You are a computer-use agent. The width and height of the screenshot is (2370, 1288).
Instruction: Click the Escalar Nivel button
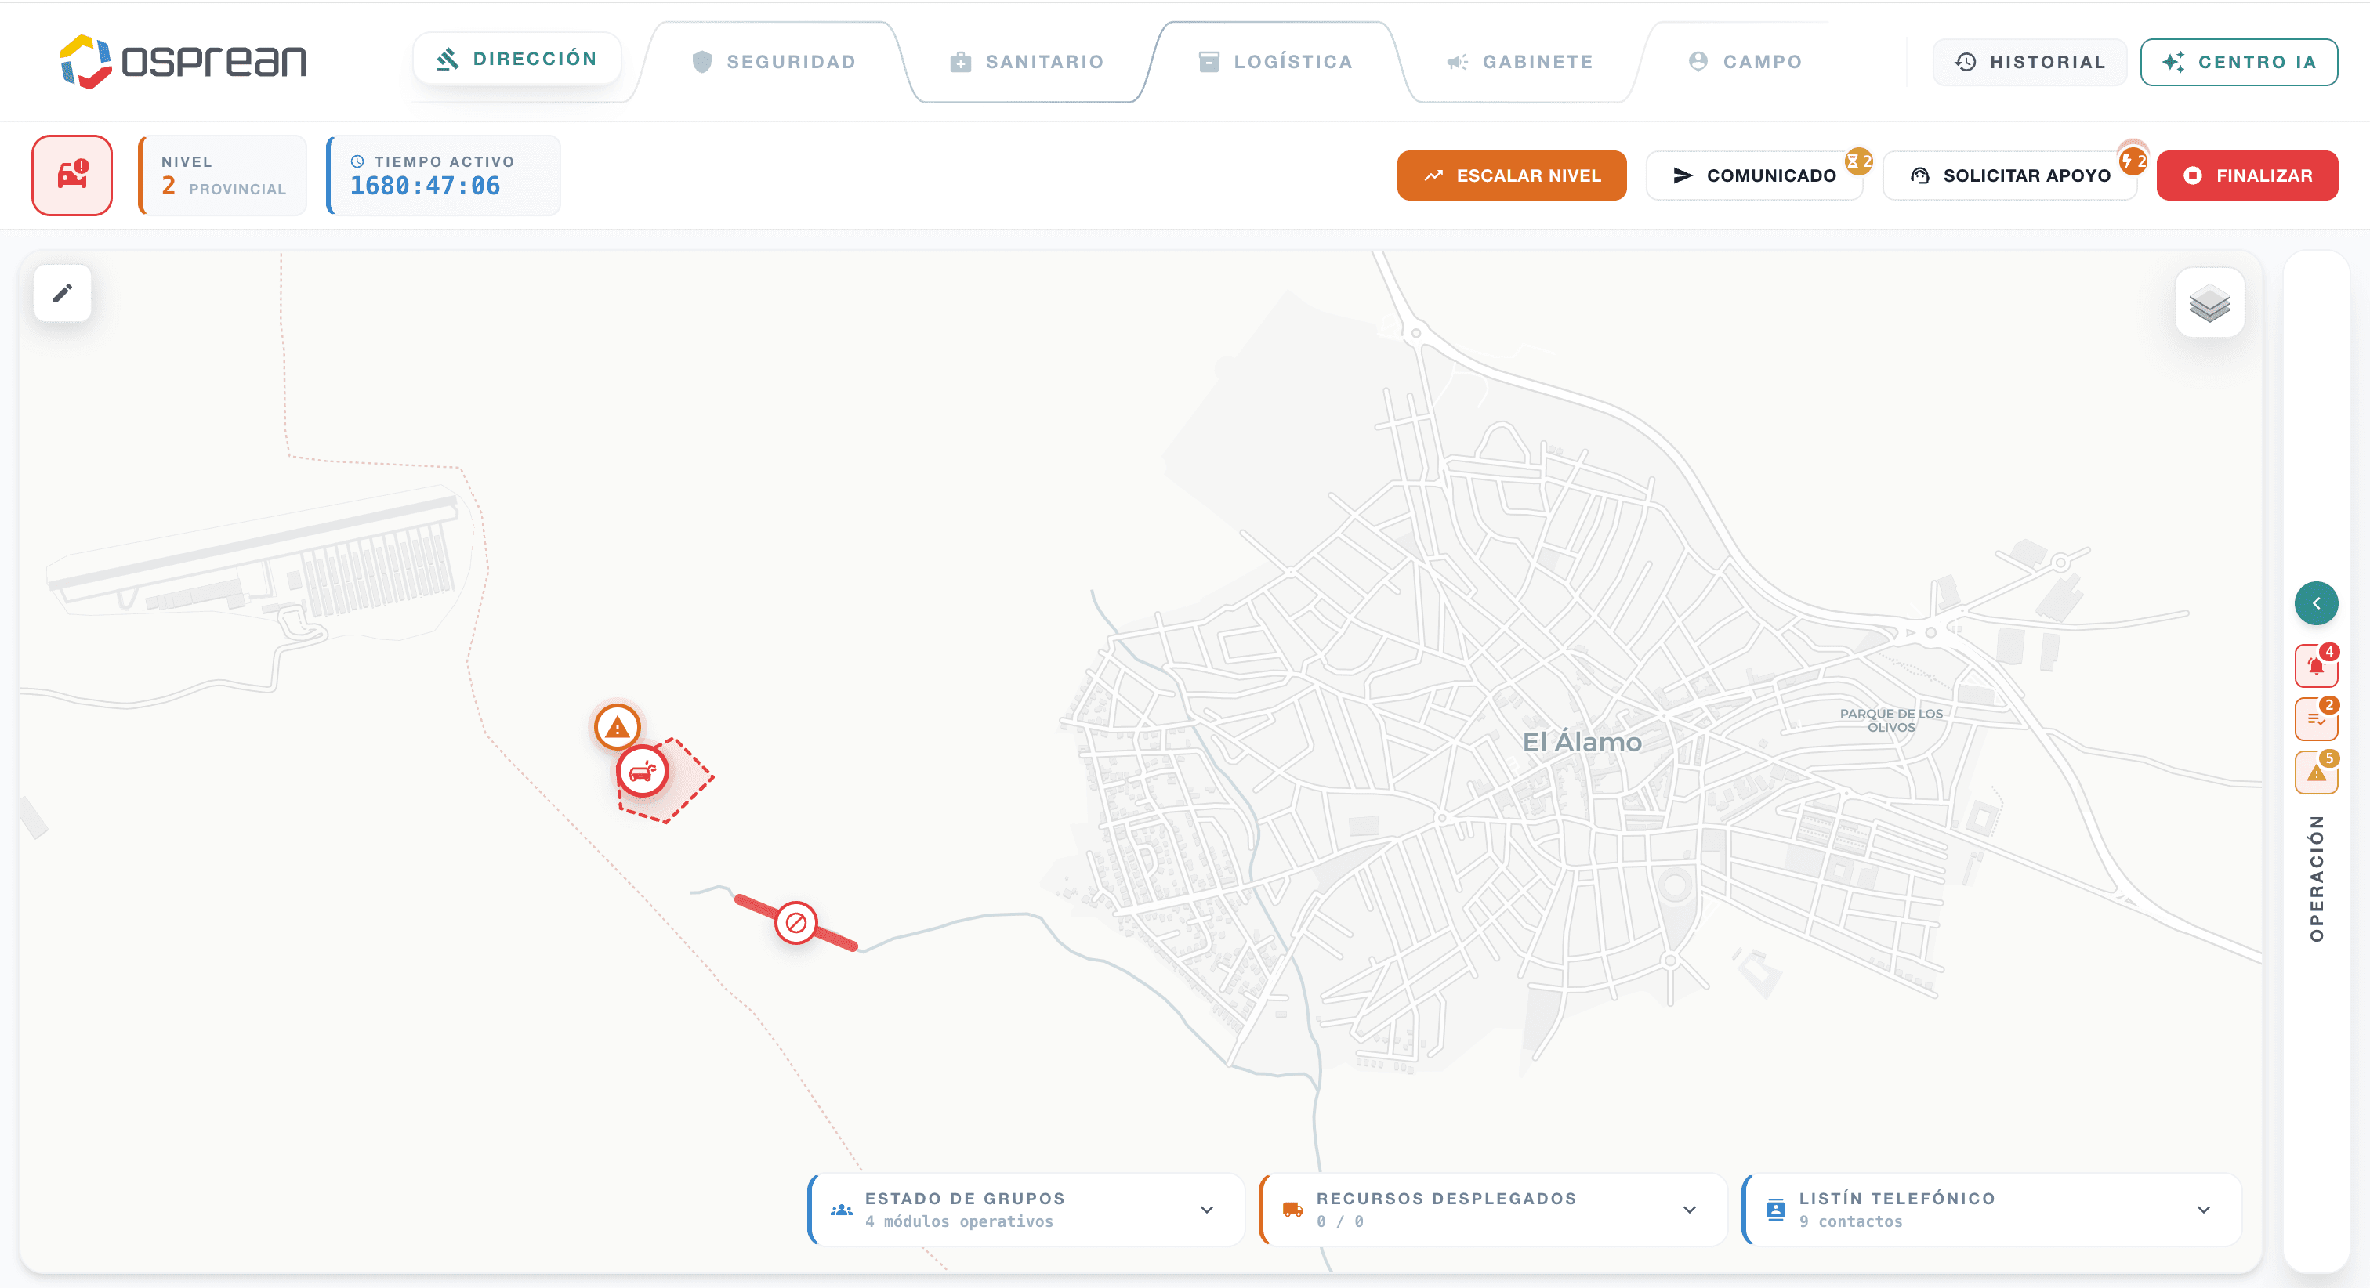tap(1512, 175)
